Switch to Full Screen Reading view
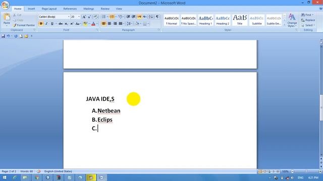 coord(264,171)
